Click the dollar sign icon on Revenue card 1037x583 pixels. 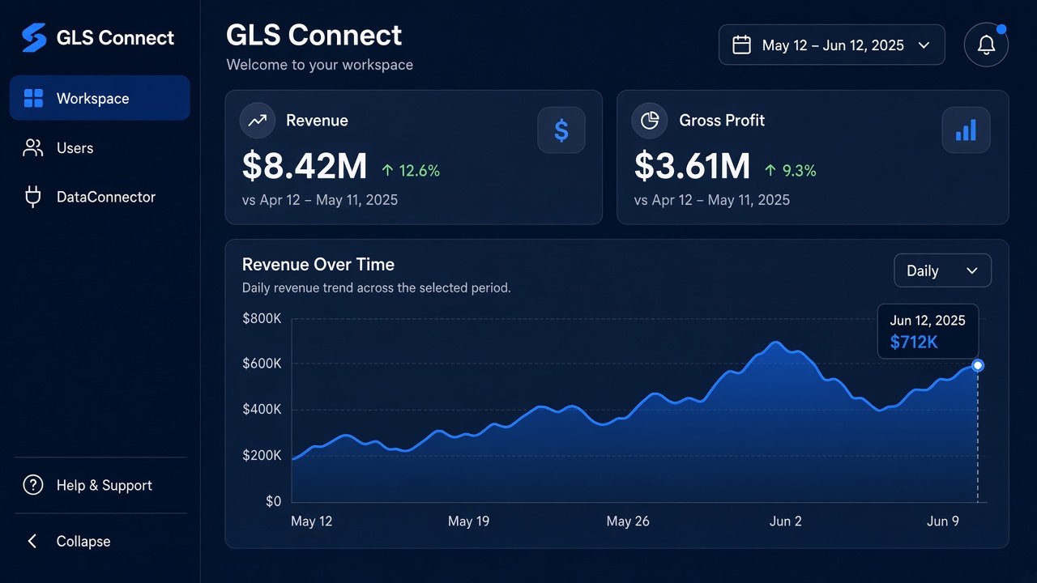561,130
